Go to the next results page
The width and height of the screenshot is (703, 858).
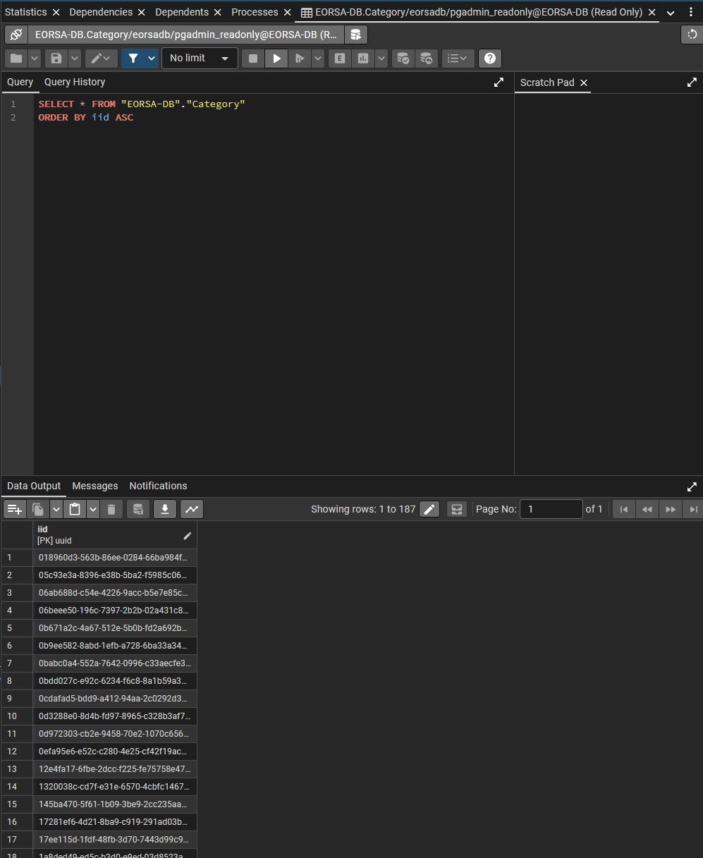point(671,509)
